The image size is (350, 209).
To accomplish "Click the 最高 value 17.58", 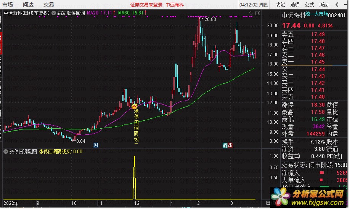I will (x=318, y=112).
